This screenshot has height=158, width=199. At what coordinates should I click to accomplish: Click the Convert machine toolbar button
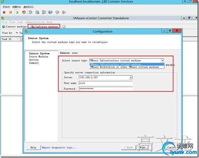(14, 26)
